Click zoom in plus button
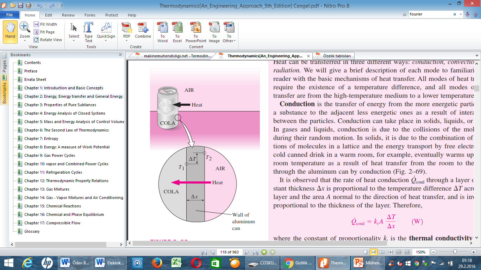 [x=474, y=252]
